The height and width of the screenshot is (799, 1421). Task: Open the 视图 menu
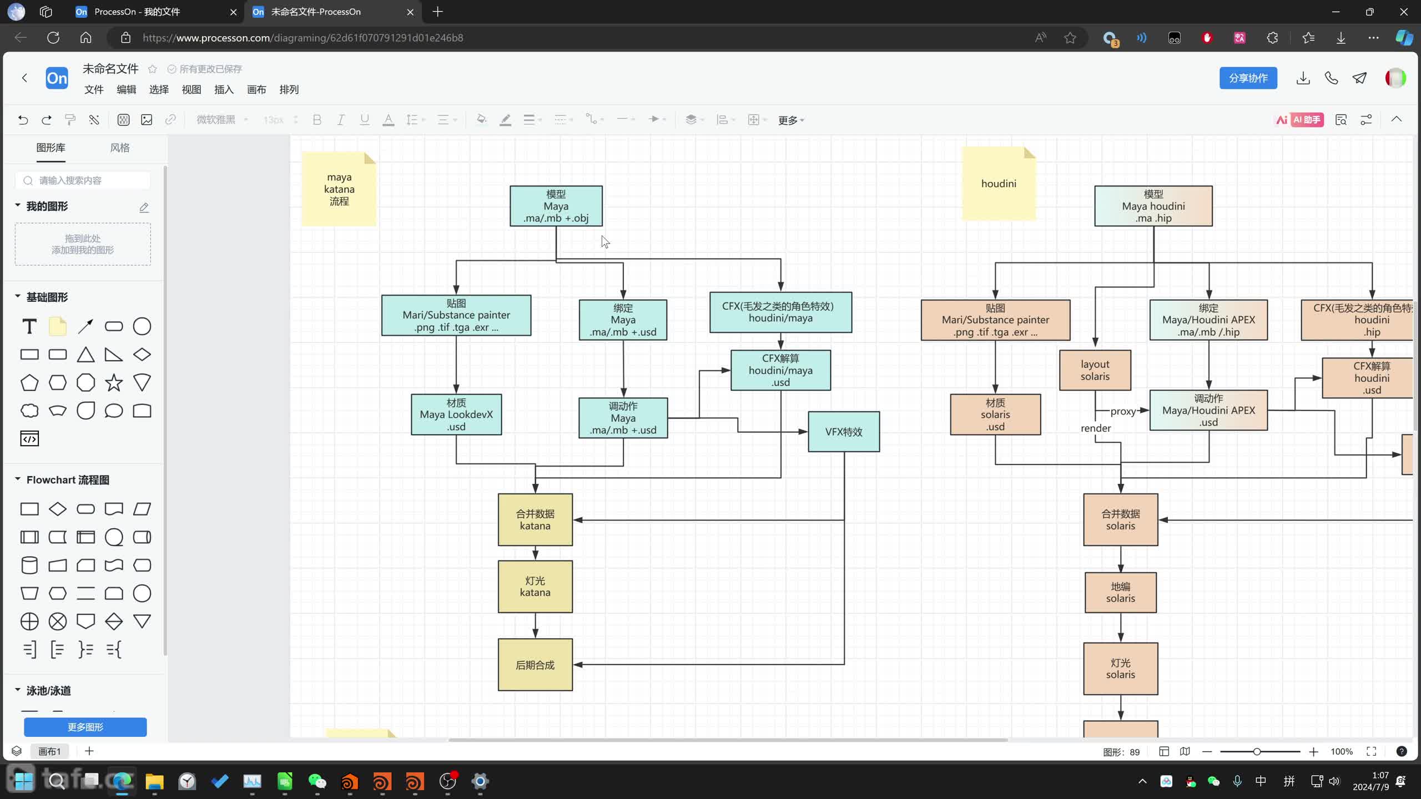192,89
